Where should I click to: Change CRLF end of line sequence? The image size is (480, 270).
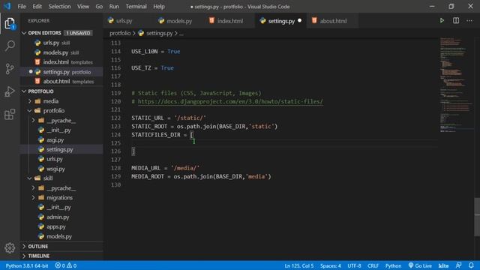pos(373,265)
